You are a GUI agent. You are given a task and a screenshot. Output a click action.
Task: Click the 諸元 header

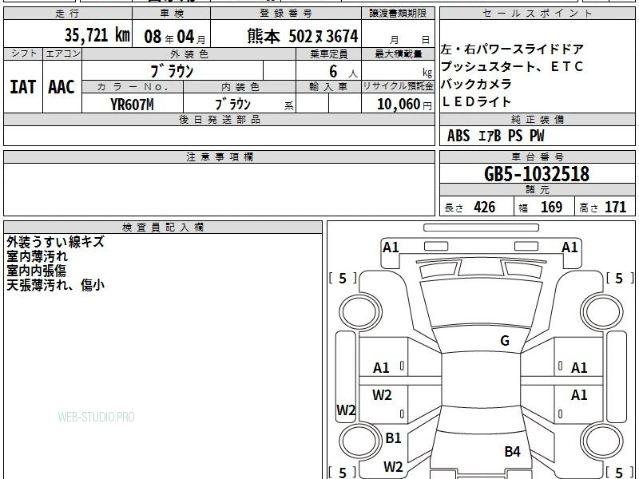tap(537, 190)
